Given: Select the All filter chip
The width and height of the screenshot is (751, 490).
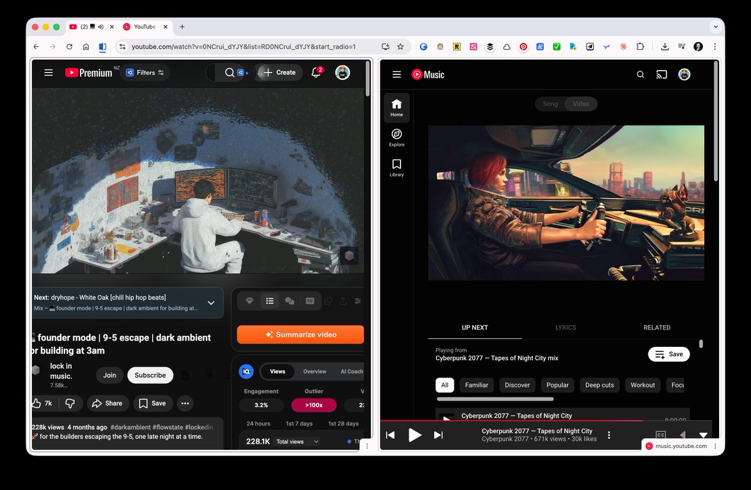Looking at the screenshot, I should click(444, 385).
